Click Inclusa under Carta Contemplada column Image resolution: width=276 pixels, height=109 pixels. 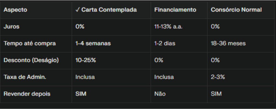(x=85, y=77)
